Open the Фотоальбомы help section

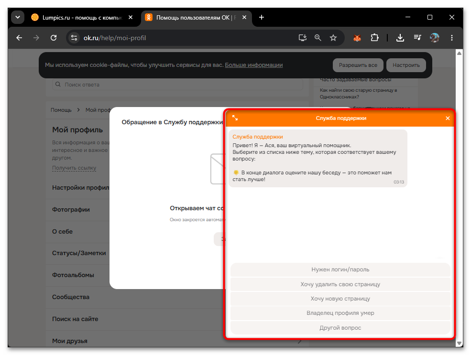pos(73,275)
